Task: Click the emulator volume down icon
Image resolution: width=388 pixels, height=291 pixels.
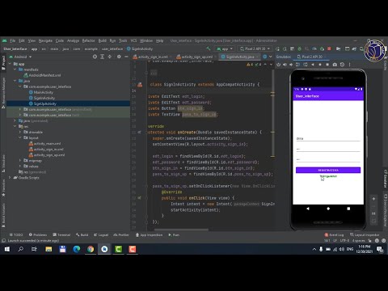Action: (x=291, y=65)
